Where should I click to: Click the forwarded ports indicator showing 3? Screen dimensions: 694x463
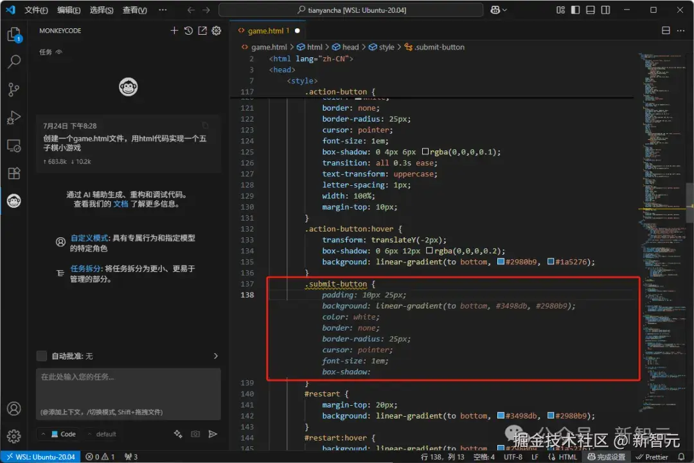coord(131,457)
